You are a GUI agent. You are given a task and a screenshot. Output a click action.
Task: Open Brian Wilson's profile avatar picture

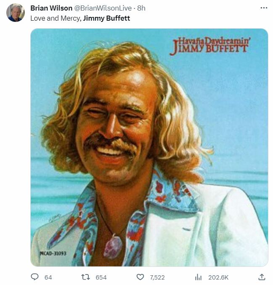click(x=16, y=13)
